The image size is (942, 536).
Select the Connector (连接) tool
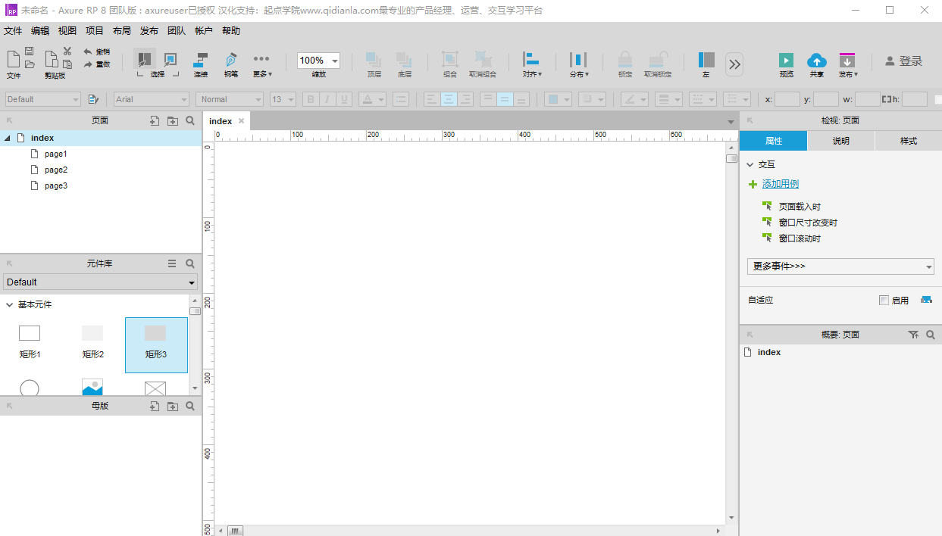(201, 61)
